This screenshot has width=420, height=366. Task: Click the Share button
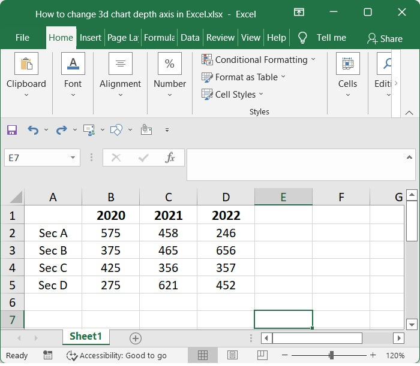pyautogui.click(x=385, y=38)
